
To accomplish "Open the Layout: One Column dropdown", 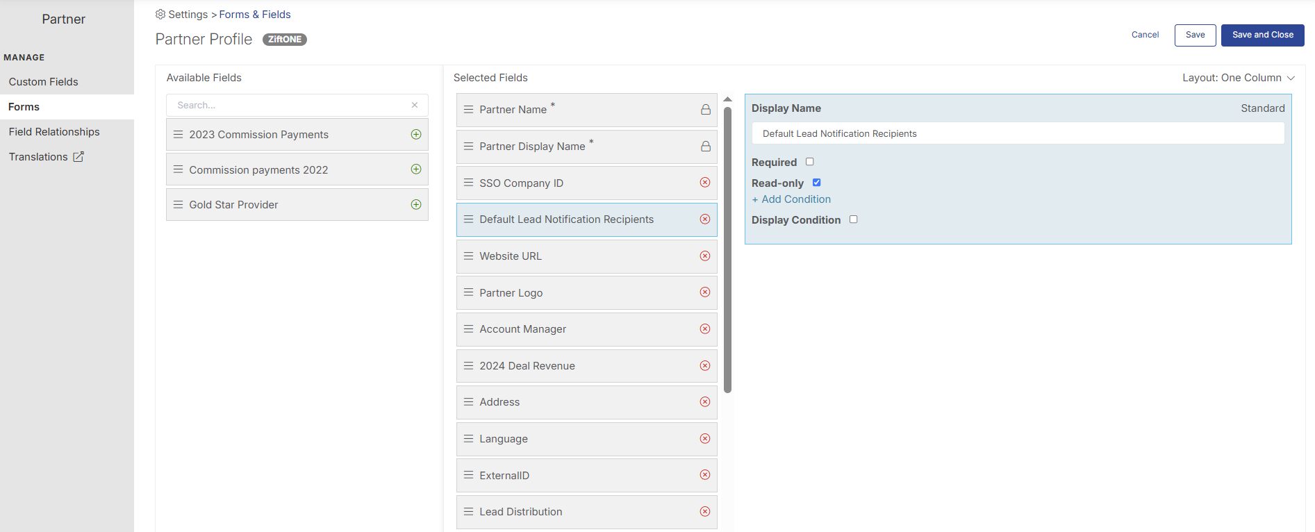I will [1239, 78].
